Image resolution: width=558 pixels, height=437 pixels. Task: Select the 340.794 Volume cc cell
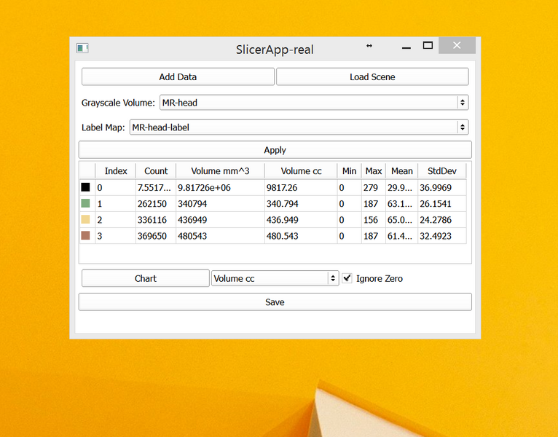tap(300, 204)
